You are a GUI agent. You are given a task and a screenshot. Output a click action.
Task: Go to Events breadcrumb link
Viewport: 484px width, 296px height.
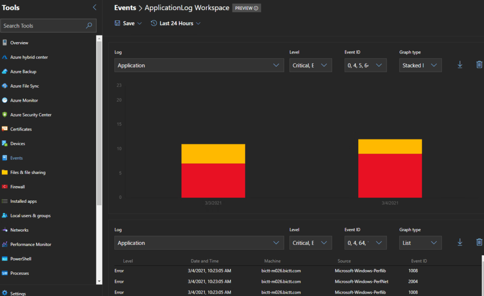[125, 8]
